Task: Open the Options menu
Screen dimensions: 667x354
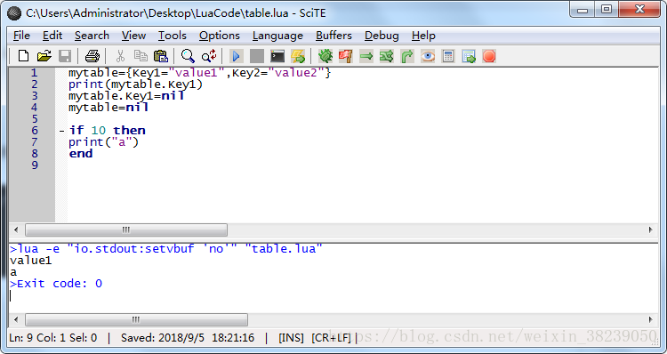Action: tap(220, 36)
